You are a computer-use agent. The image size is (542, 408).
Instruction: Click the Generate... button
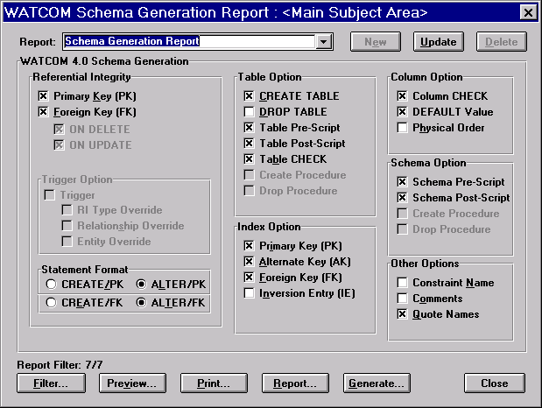(x=376, y=383)
